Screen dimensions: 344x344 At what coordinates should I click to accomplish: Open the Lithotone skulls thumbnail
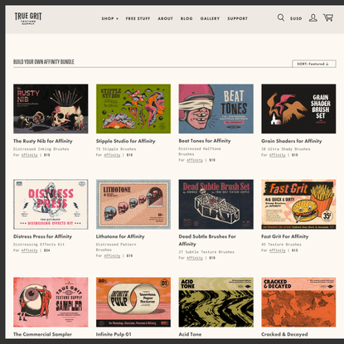tap(133, 204)
